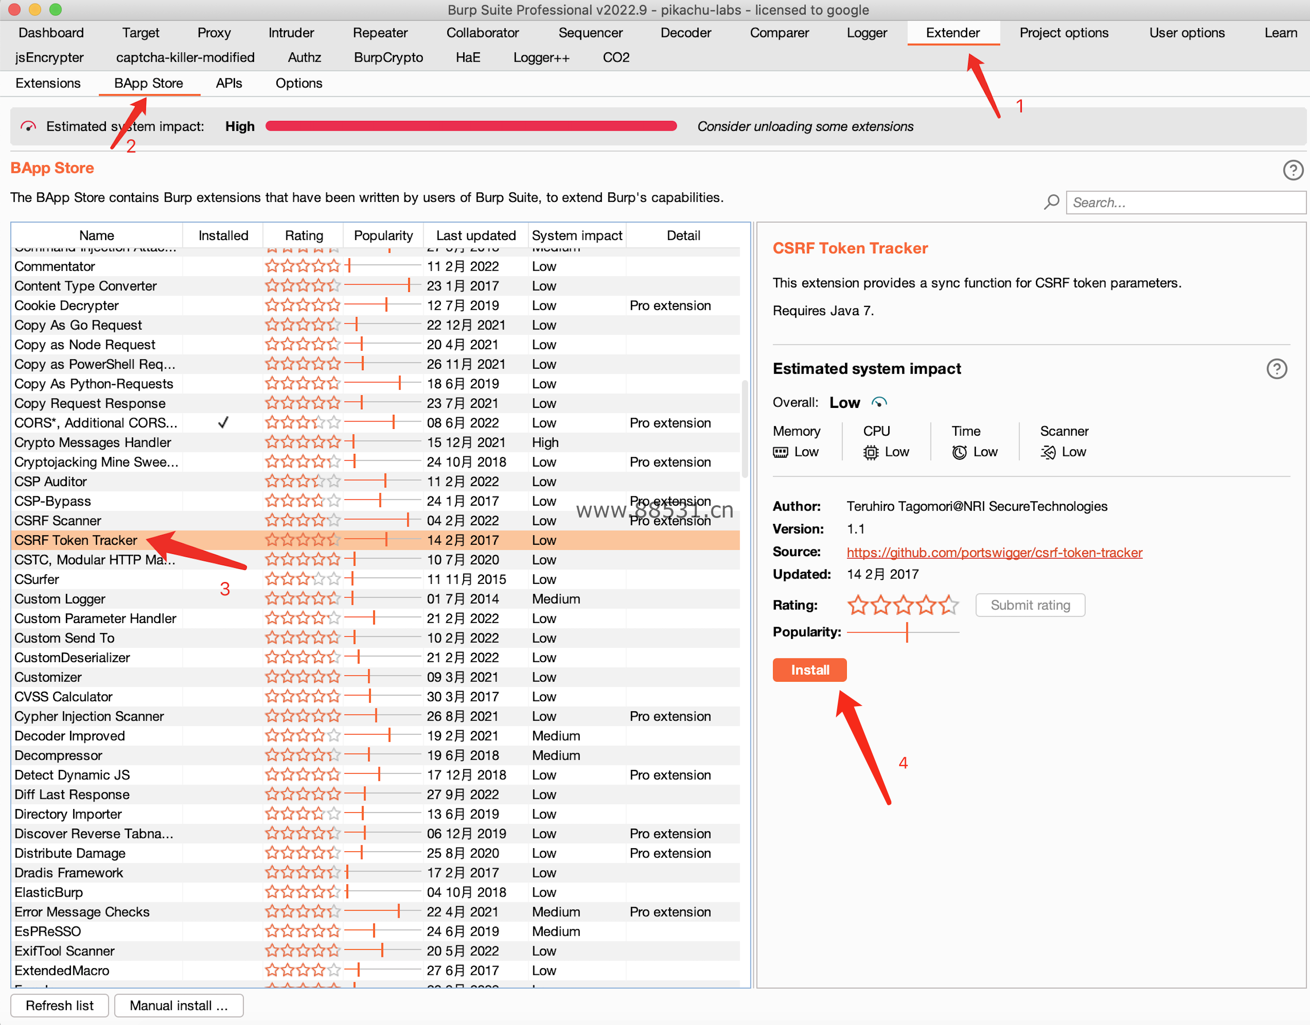
Task: Switch to the jsEncrypter tab
Action: click(49, 57)
